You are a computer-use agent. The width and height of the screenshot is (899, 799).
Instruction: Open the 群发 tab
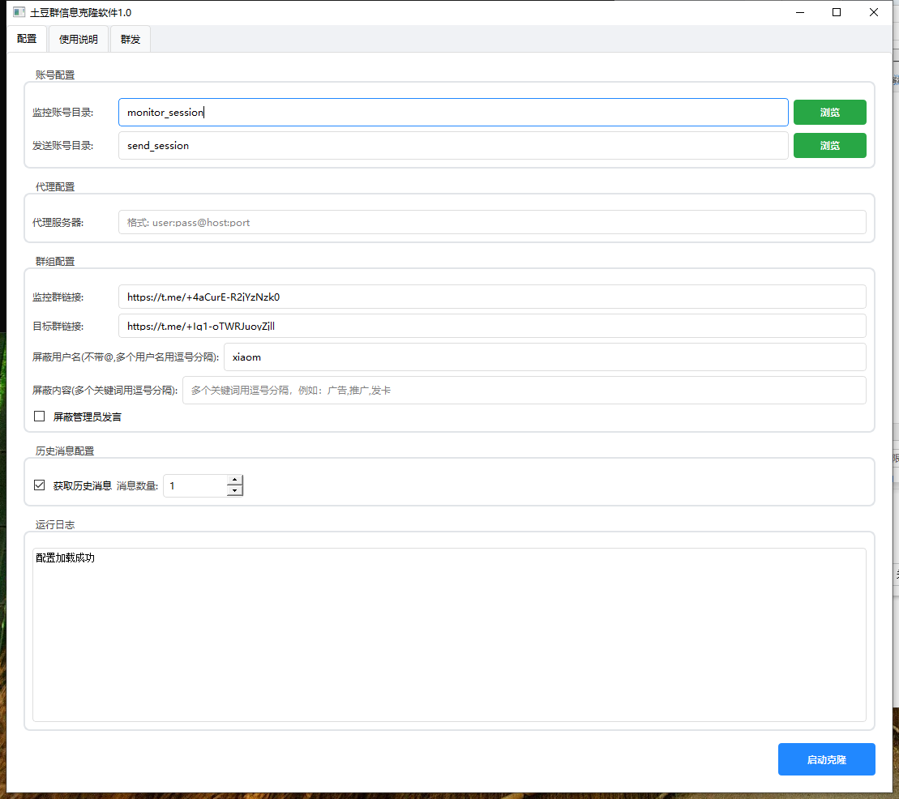point(131,39)
